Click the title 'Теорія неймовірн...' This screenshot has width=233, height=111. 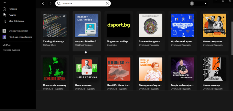tap(182, 85)
